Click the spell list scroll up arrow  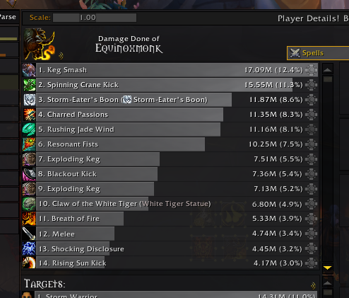[x=328, y=69]
